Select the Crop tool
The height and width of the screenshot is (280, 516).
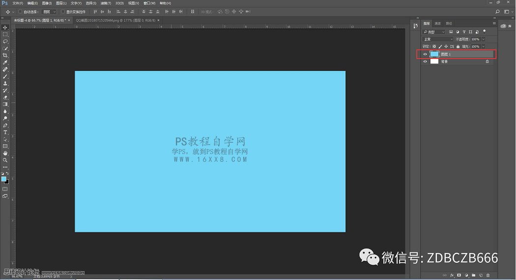pyautogui.click(x=5, y=55)
